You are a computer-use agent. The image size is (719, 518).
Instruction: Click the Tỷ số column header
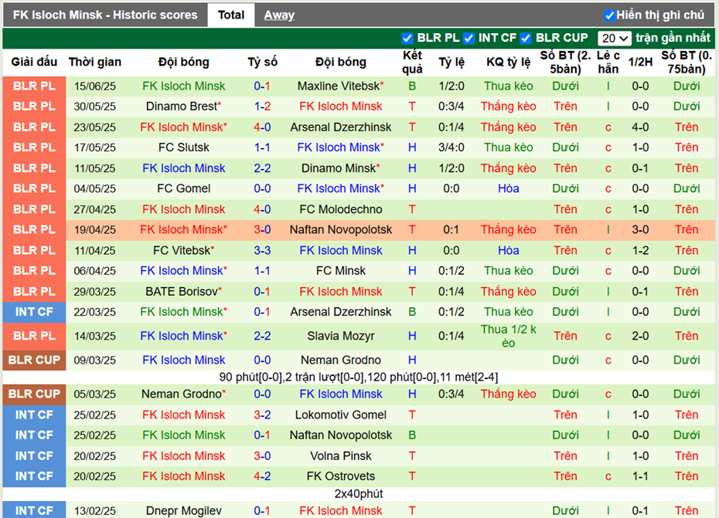pos(262,62)
